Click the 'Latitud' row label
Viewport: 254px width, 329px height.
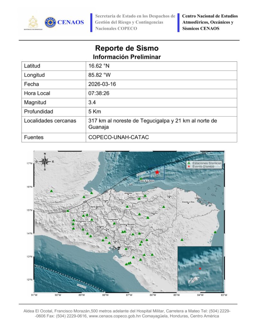(x=32, y=66)
